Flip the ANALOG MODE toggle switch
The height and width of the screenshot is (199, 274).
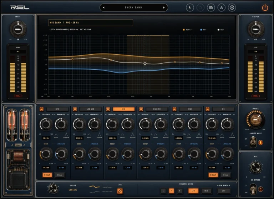point(253,143)
